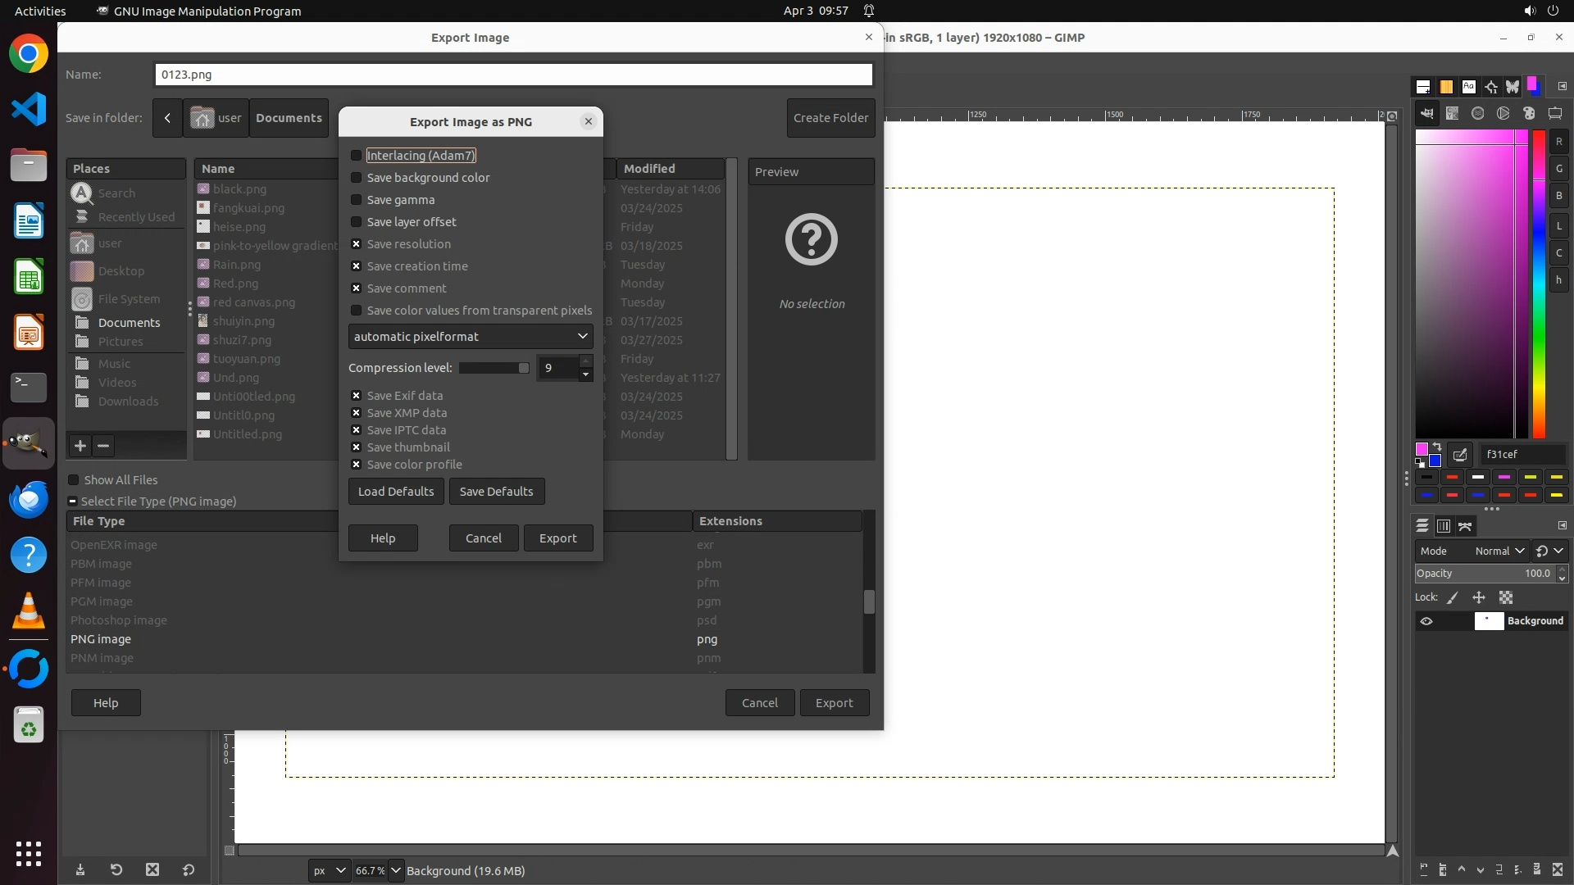Click Export in PNG dialog
Viewport: 1574px width, 885px height.
tap(557, 538)
